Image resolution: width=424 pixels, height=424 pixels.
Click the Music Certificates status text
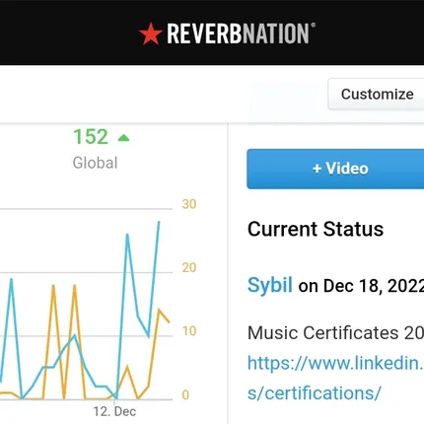click(335, 332)
